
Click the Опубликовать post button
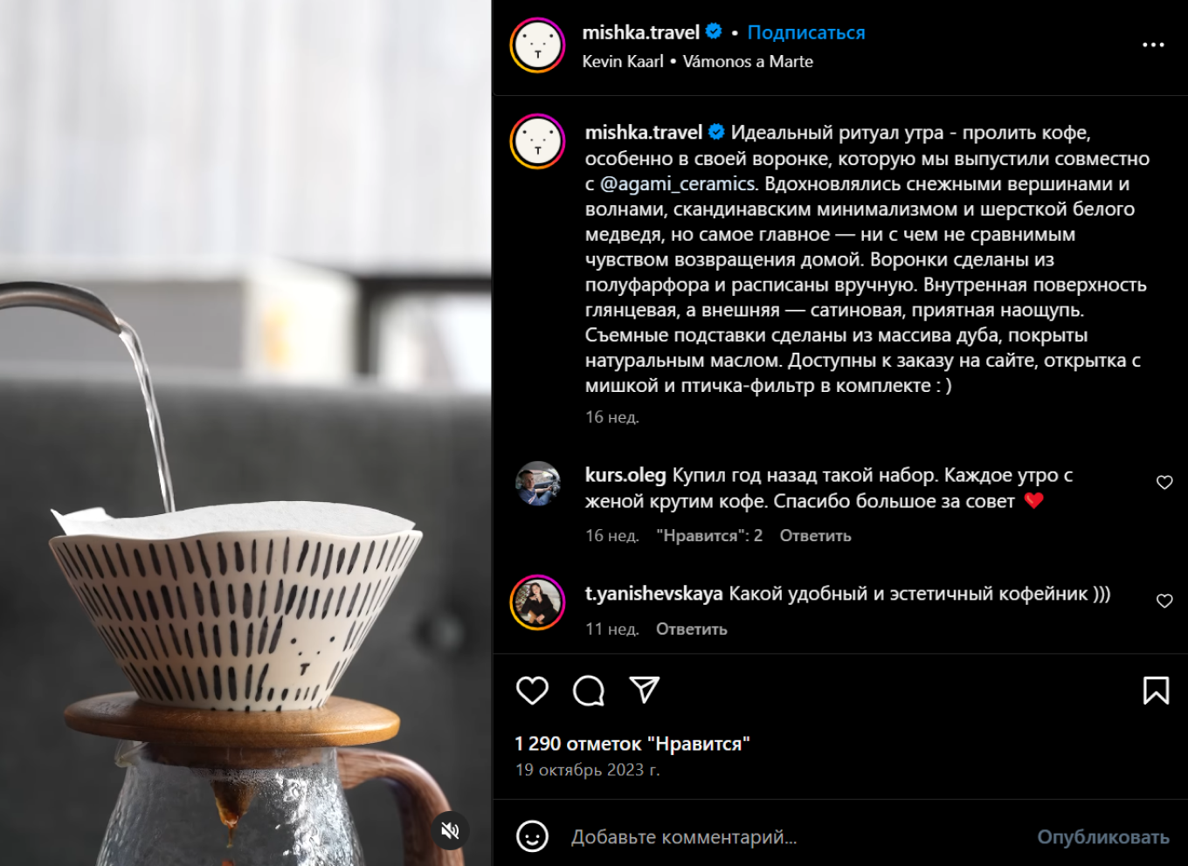(1103, 837)
